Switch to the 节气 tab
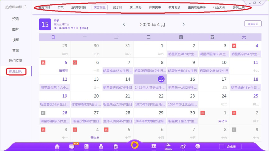The width and height of the screenshot is (269, 151). [61, 7]
